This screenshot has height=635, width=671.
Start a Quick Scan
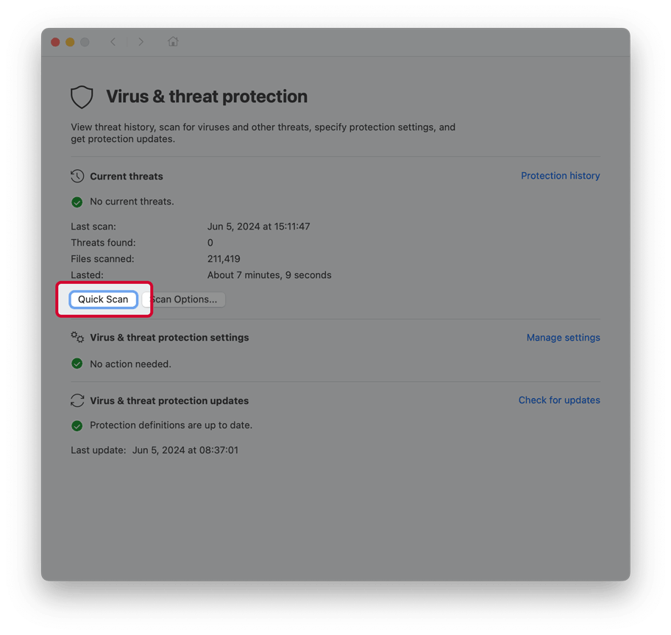tap(103, 299)
